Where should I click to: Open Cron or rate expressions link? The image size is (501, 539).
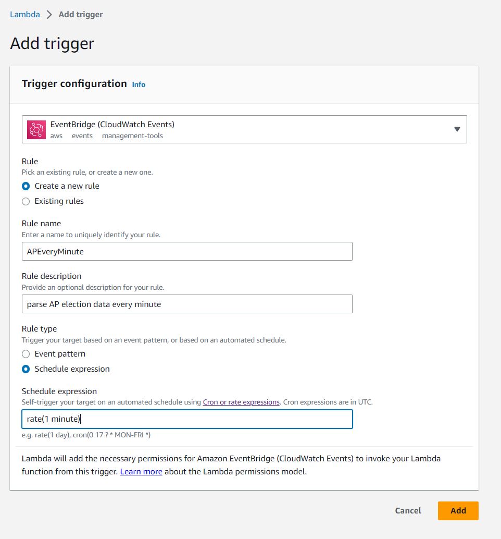coord(241,402)
